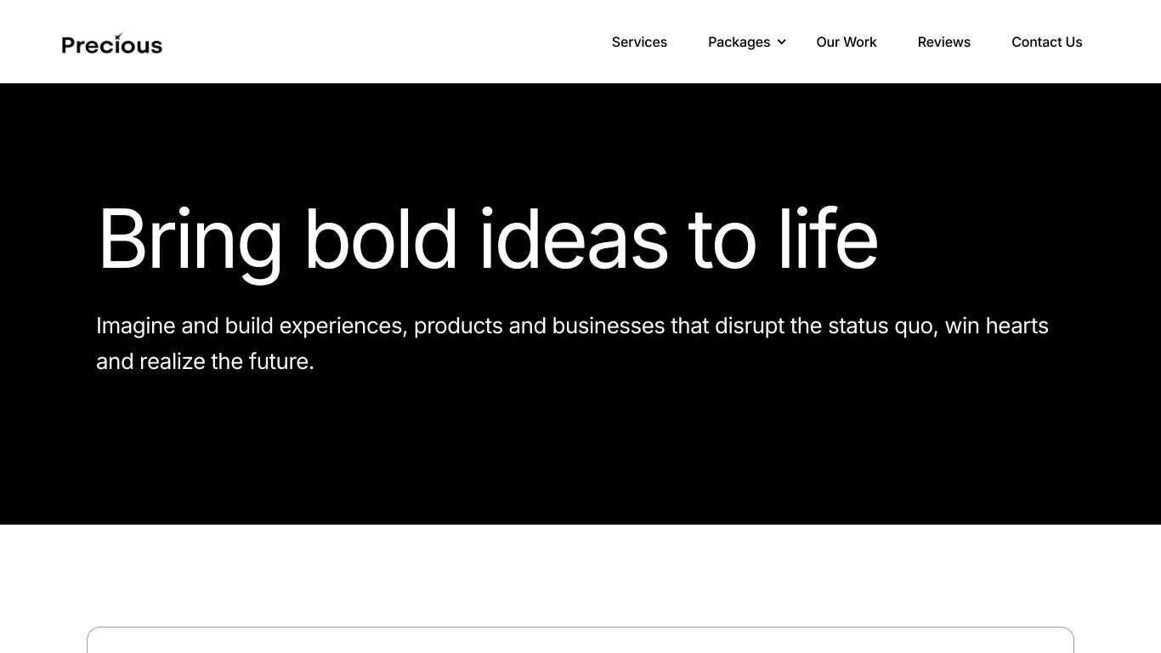
Task: Click the phrase 'disrupt the status quo'
Action: (x=824, y=326)
